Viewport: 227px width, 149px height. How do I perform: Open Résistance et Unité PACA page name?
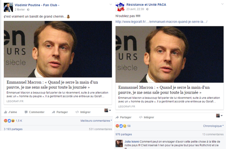[146, 5]
